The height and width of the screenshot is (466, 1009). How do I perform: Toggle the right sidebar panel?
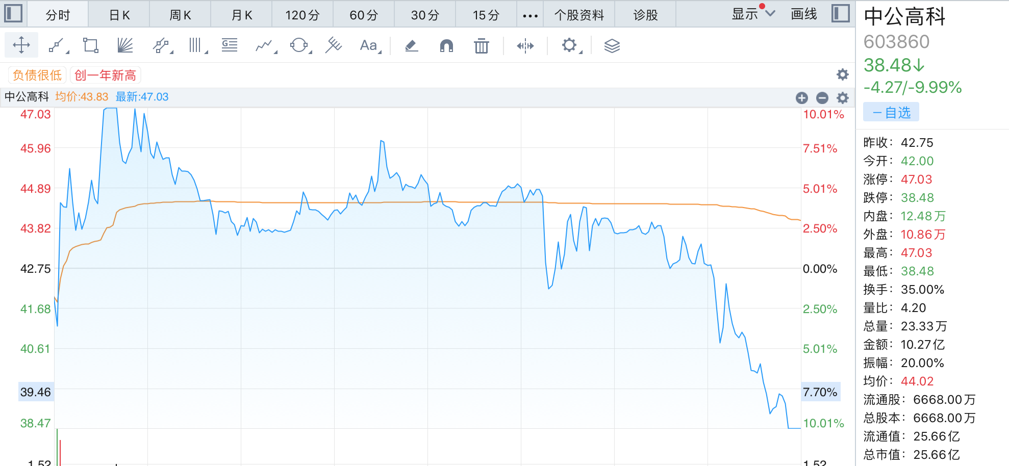tap(840, 13)
